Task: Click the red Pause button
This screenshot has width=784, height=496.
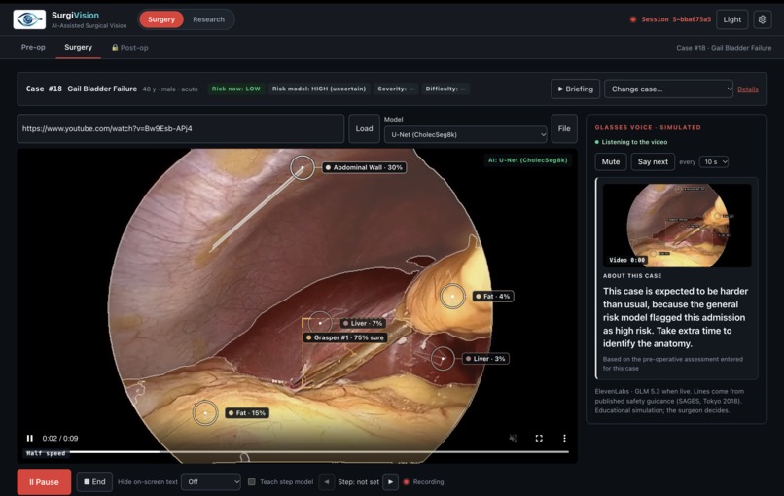Action: click(x=44, y=482)
